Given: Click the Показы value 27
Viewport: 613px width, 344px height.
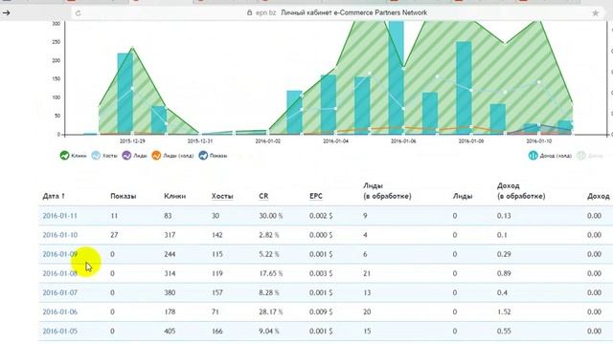Looking at the screenshot, I should point(114,235).
